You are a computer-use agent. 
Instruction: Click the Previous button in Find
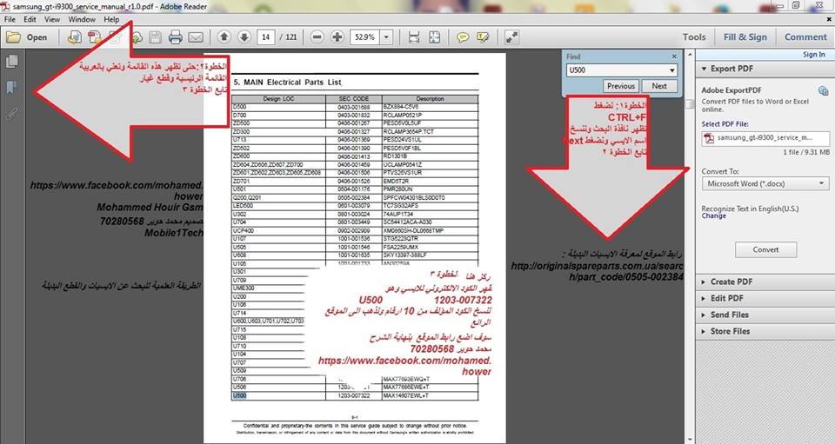(621, 86)
